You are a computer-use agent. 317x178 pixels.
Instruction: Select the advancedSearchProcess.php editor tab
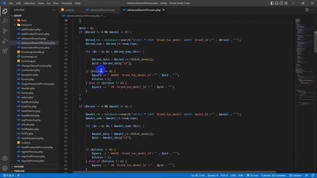pos(144,10)
